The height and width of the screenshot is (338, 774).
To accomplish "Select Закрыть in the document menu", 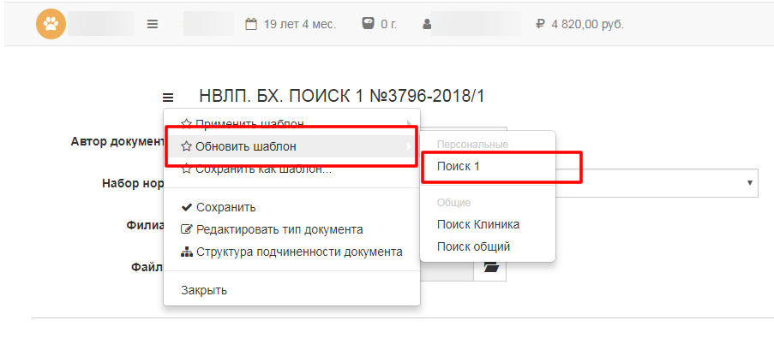I will coord(291,290).
